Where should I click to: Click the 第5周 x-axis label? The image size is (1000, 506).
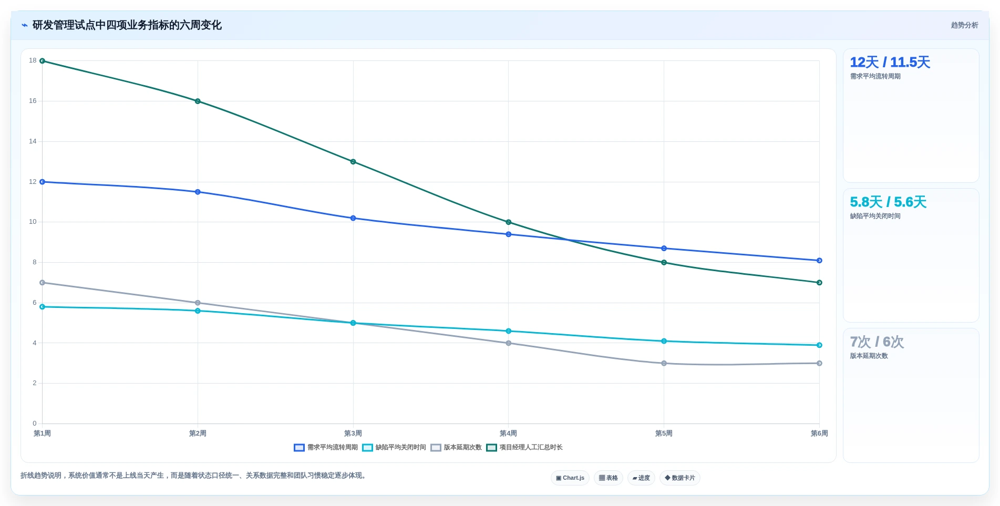tap(664, 433)
